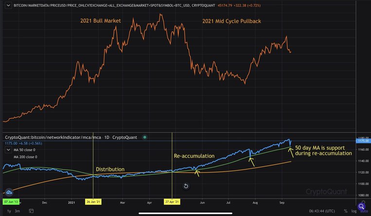This screenshot has width=371, height=216.
Task: Select the '2021 Bull Market' text annotation
Action: point(101,21)
